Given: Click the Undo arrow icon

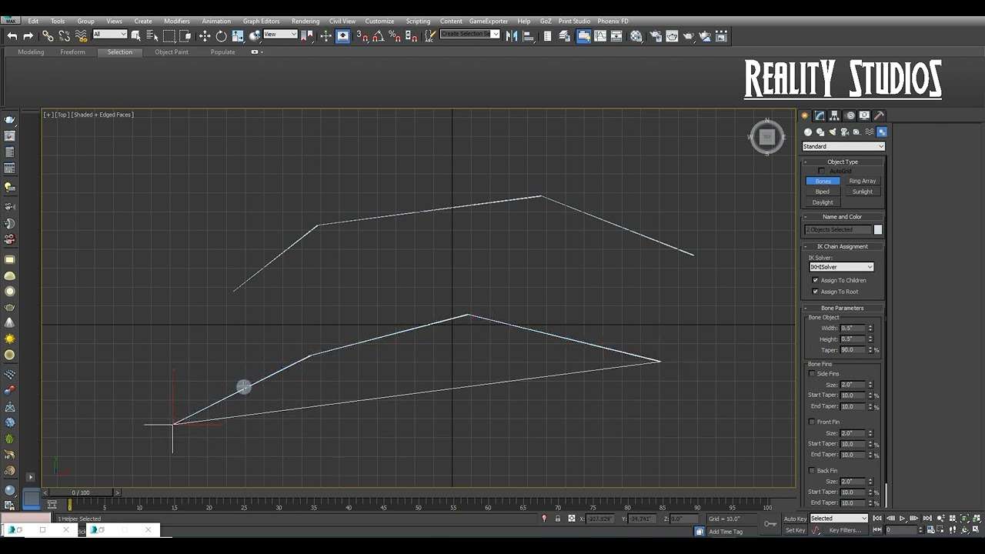Looking at the screenshot, I should 12,36.
